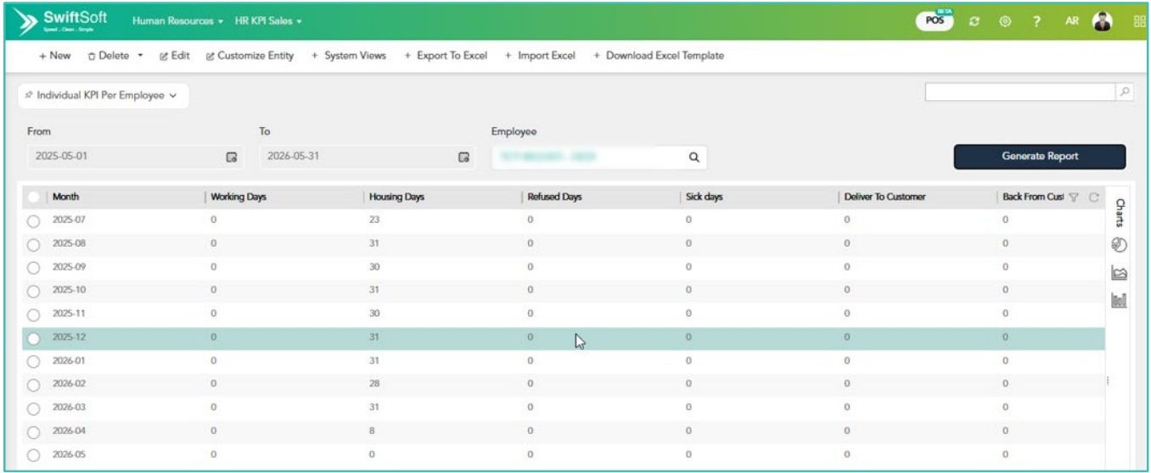Click the + New toolbar button
Viewport: 1151px width, 473px height.
(x=55, y=56)
